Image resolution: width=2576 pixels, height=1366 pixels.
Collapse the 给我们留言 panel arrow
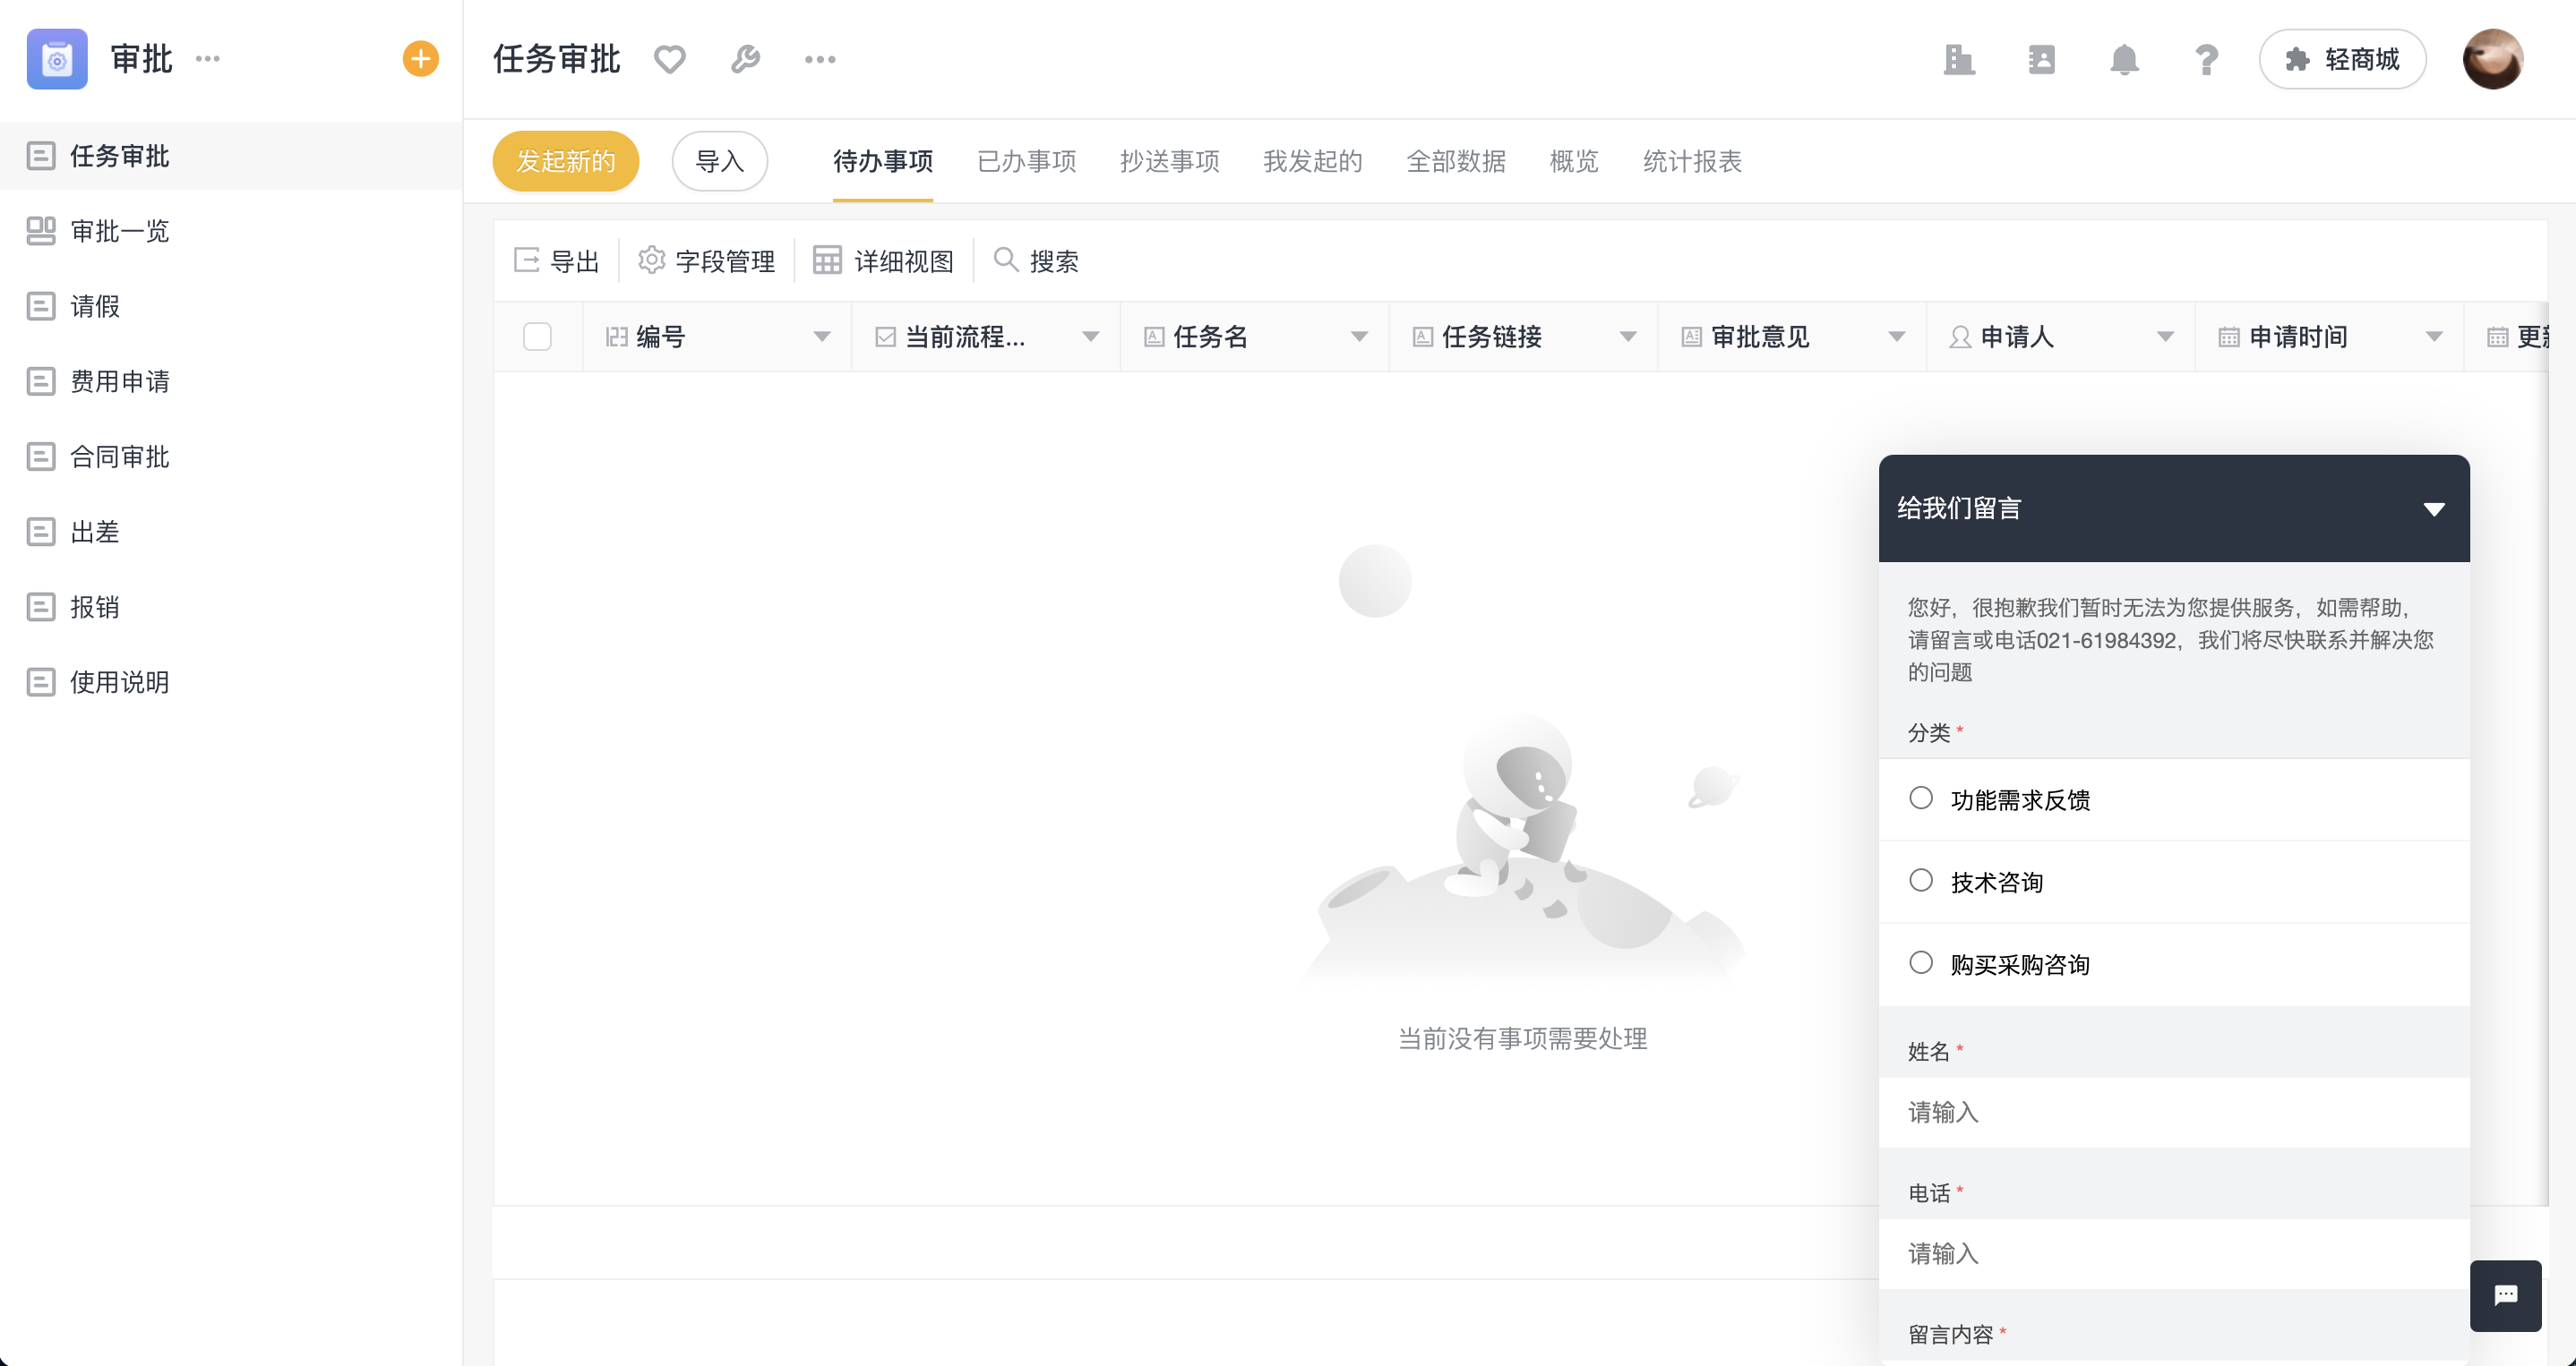click(2434, 509)
